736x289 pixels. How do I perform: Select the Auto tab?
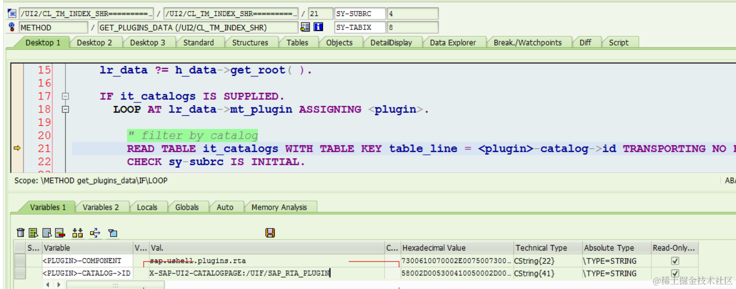point(225,207)
